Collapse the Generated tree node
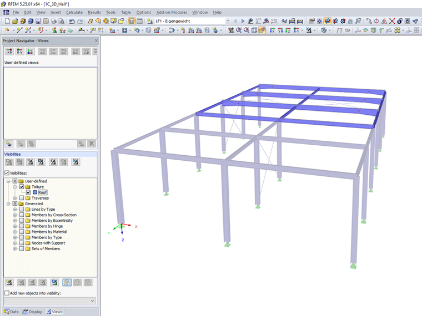Screen dimensions: 422x316 pyautogui.click(x=8, y=203)
